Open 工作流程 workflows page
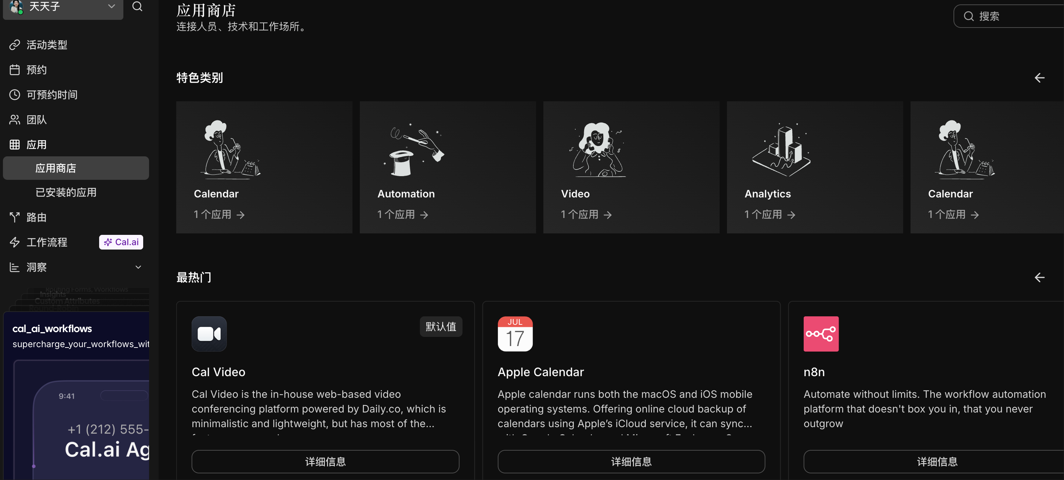Viewport: 1064px width, 480px height. click(47, 242)
